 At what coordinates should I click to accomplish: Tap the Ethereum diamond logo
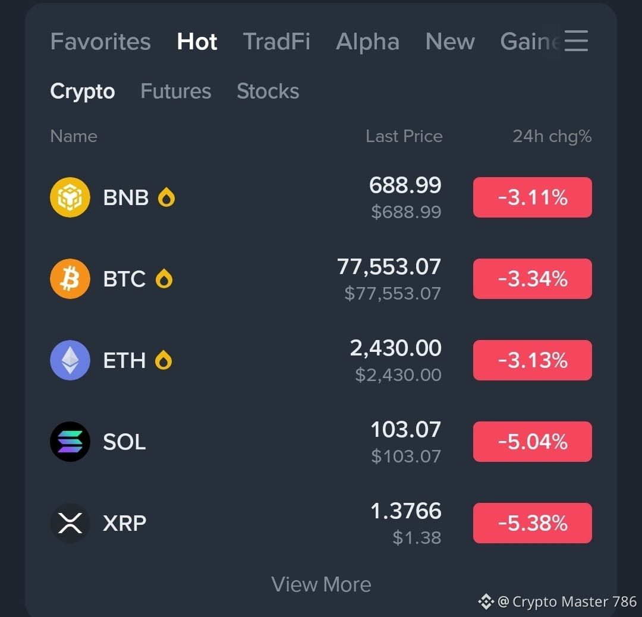point(70,360)
